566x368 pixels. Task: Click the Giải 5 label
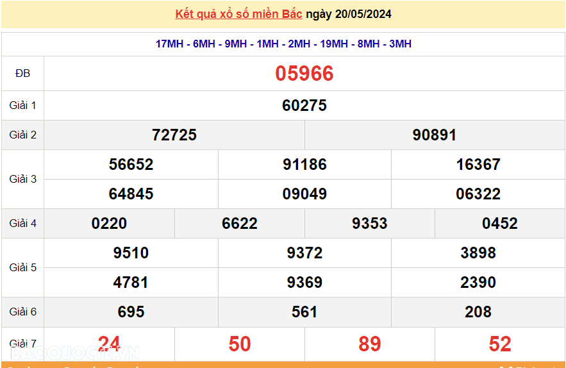(22, 267)
